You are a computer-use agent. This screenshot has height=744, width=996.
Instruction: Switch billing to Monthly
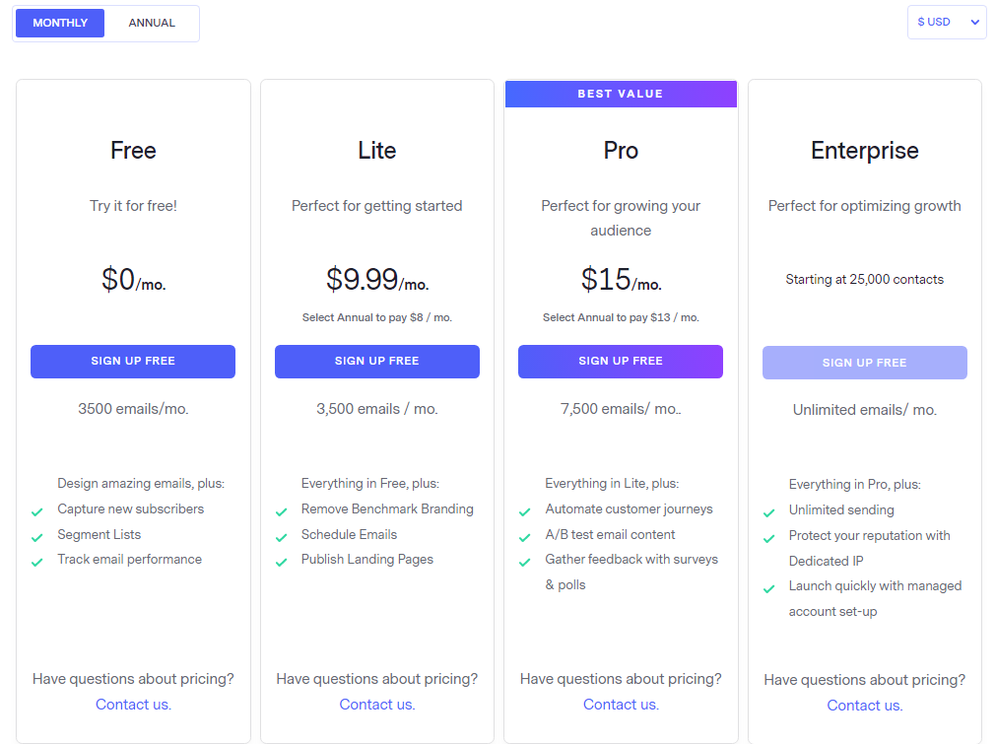pyautogui.click(x=60, y=23)
